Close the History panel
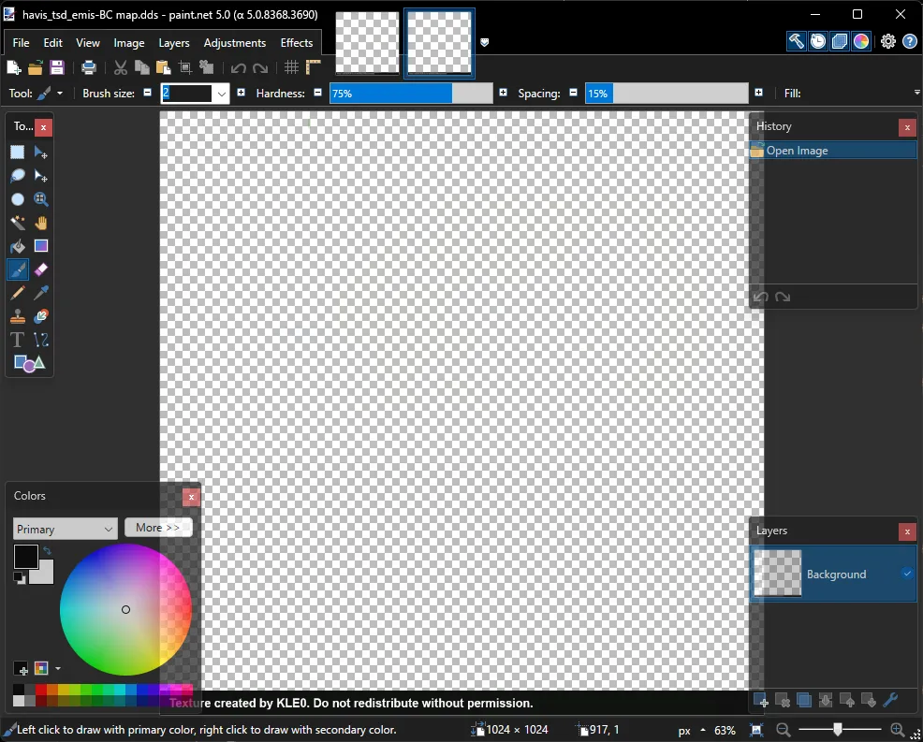 tap(906, 127)
